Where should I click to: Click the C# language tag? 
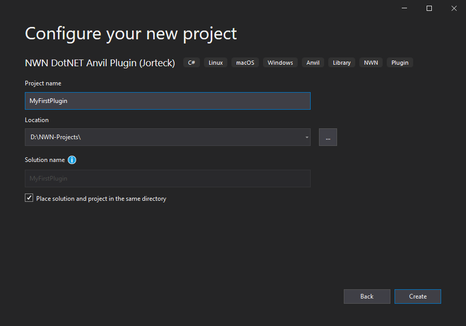pyautogui.click(x=192, y=63)
